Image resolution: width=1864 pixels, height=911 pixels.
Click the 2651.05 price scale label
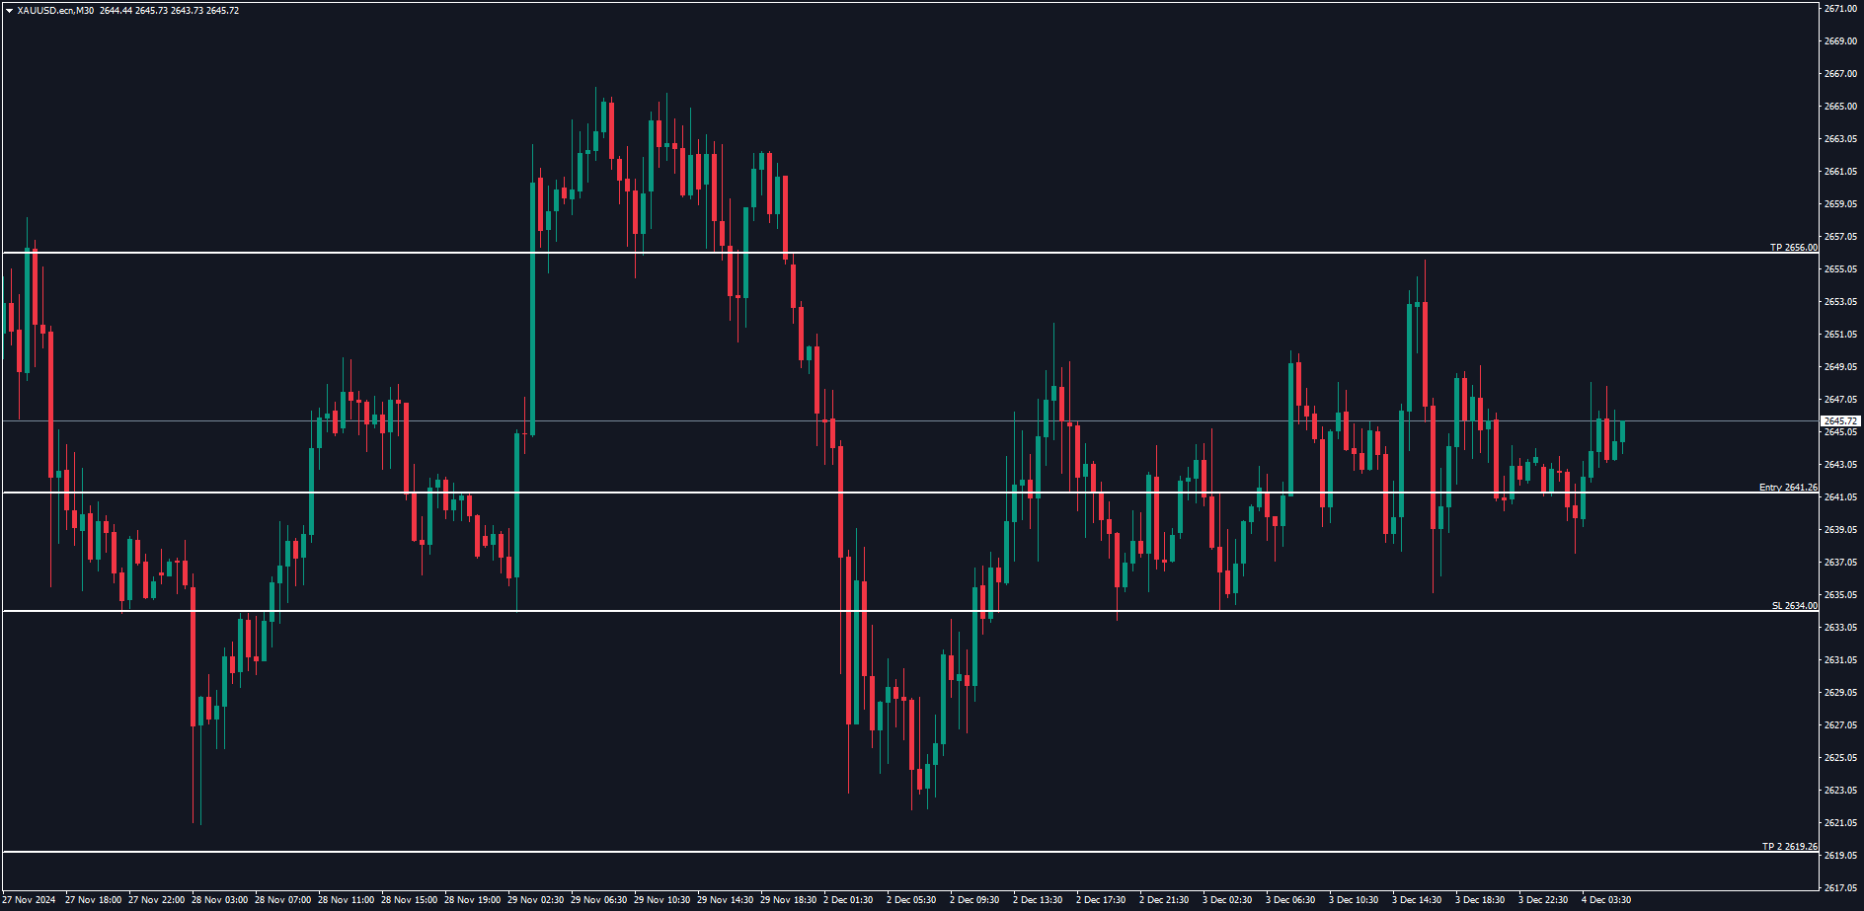[1840, 335]
